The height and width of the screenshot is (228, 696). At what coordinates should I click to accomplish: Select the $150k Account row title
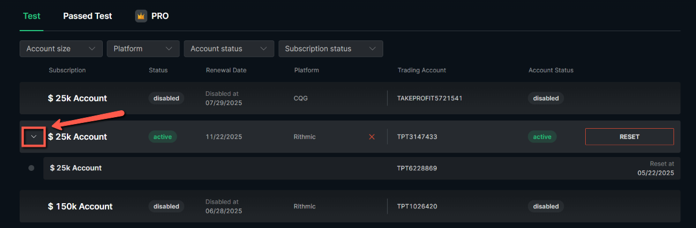click(x=80, y=206)
